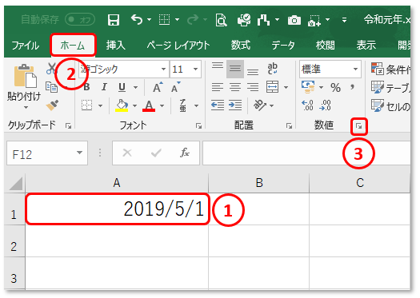Open the フォント group dialog launcher

[198, 125]
